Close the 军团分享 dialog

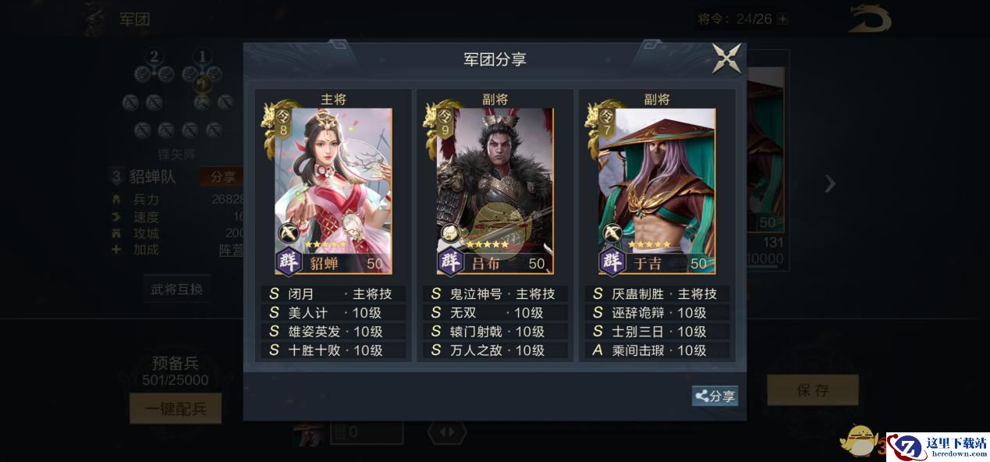(726, 59)
